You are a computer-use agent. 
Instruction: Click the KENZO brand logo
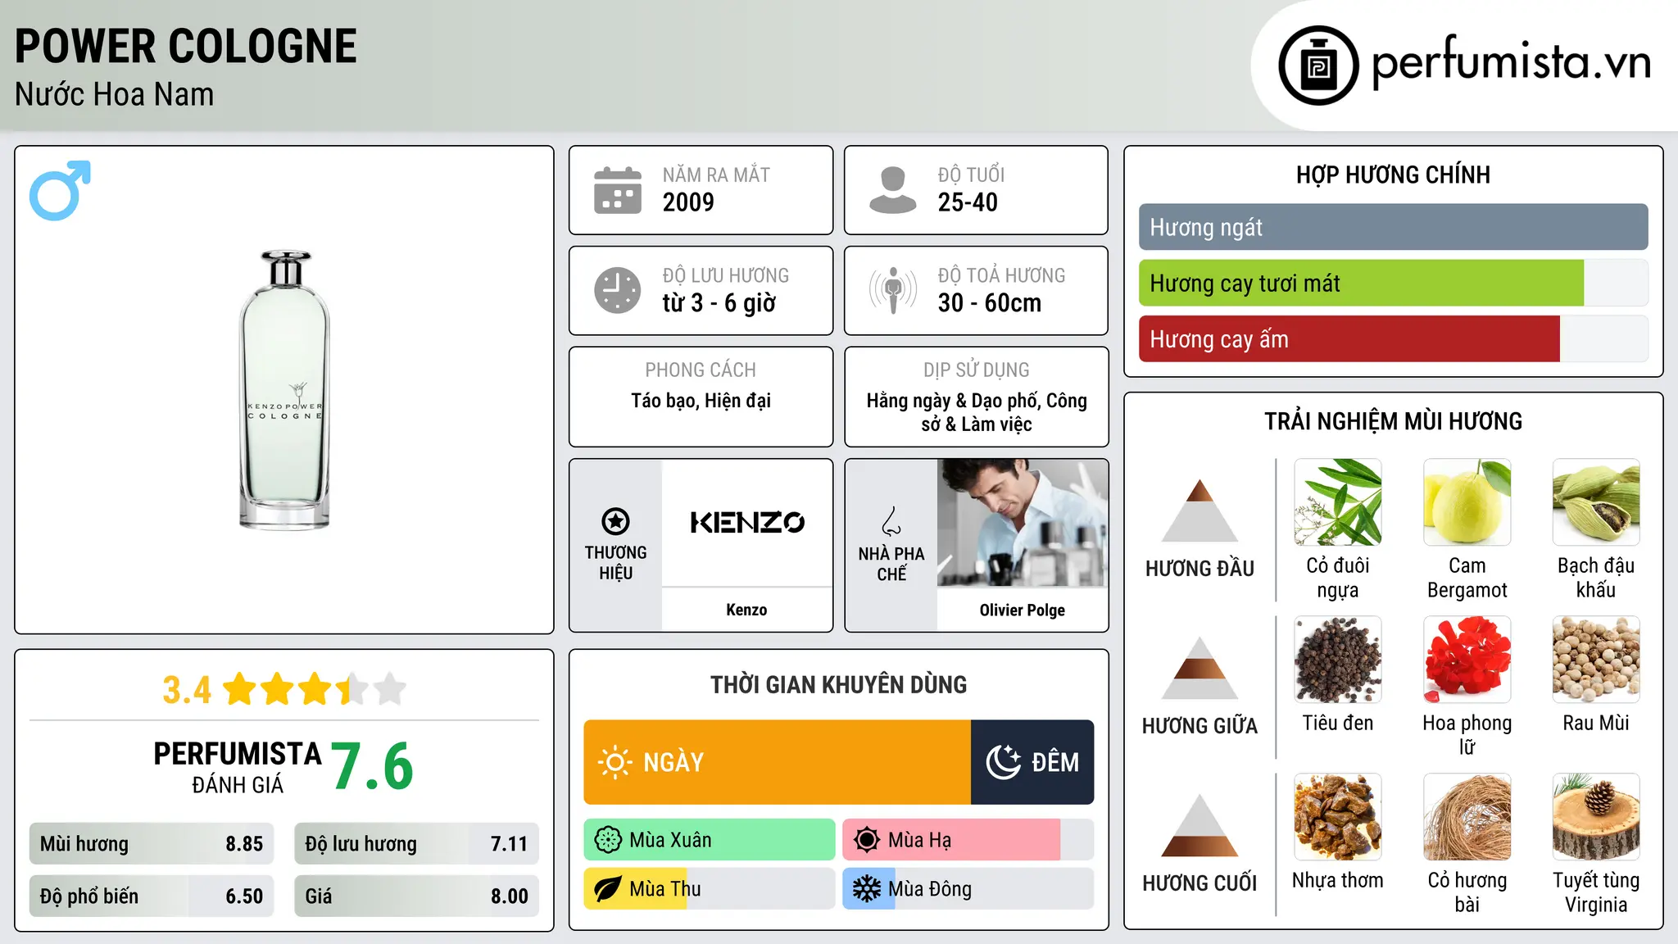point(747,522)
